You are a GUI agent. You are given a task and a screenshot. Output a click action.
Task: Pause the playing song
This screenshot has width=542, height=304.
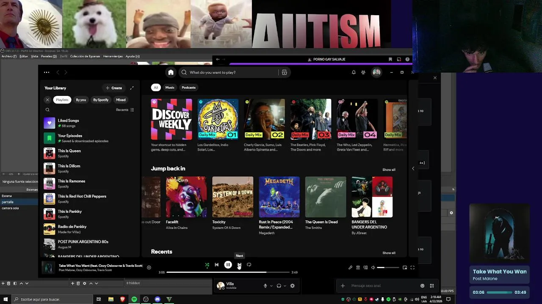[x=228, y=265]
